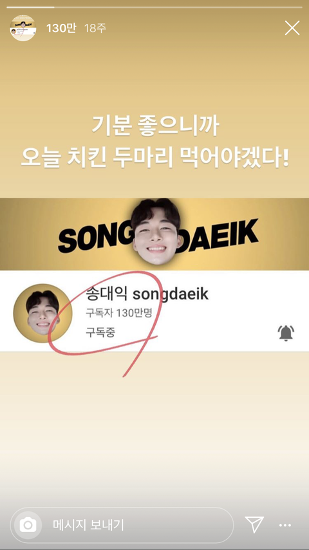This screenshot has height=550, width=309.
Task: Tap the 기분 좋으니까 caption line
Action: point(155,125)
